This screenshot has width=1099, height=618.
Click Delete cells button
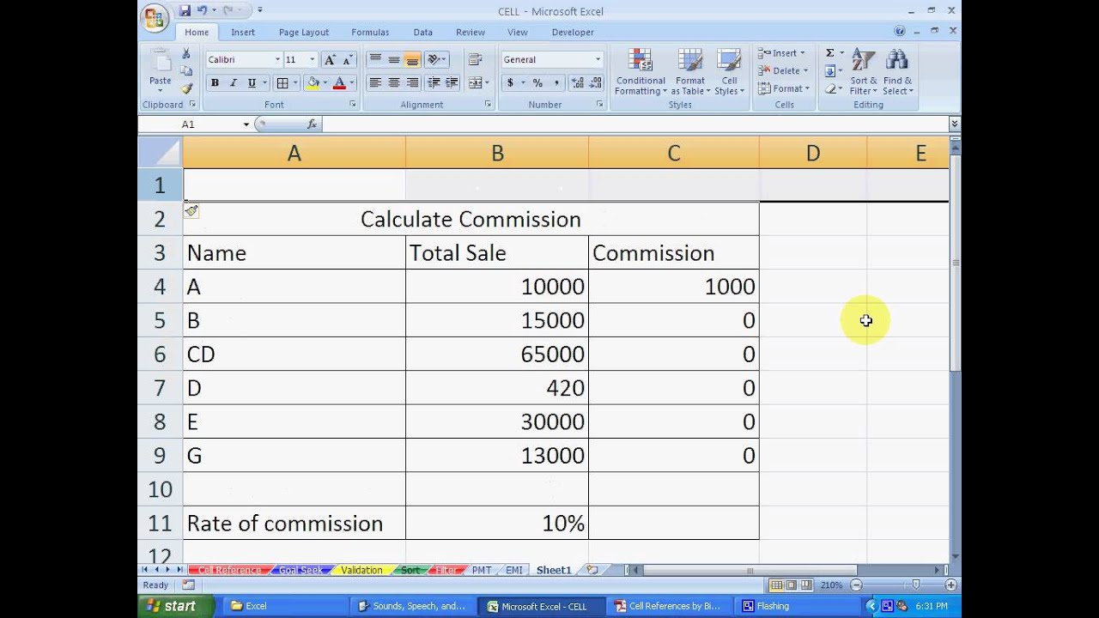point(784,71)
